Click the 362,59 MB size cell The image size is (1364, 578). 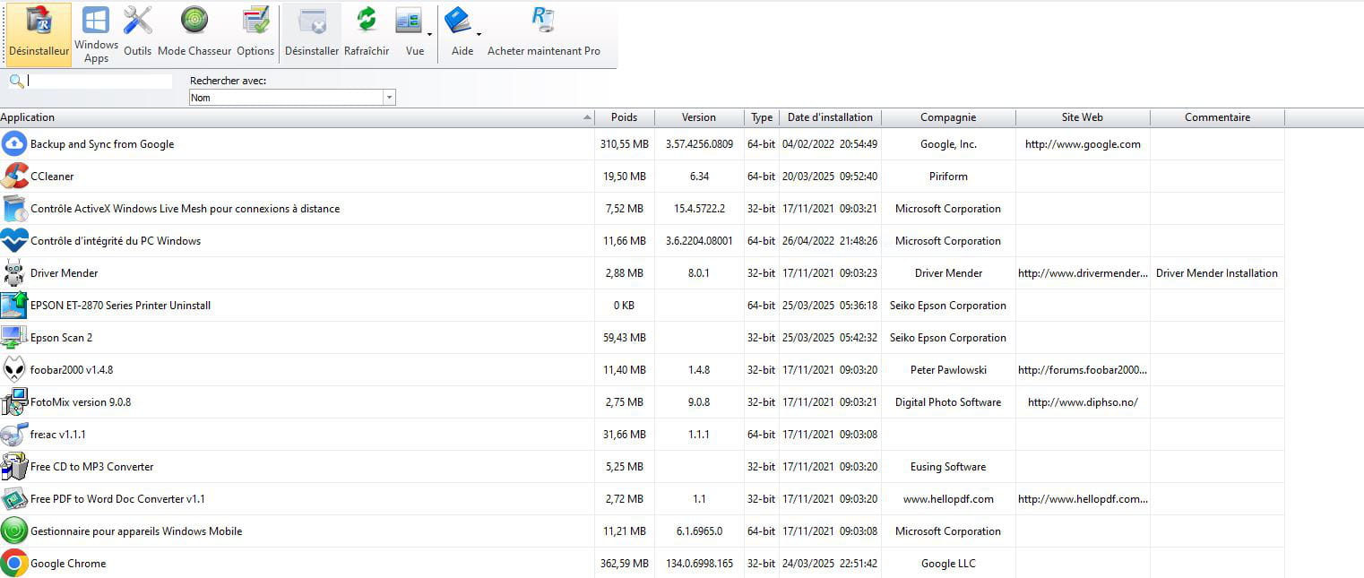[x=624, y=564]
